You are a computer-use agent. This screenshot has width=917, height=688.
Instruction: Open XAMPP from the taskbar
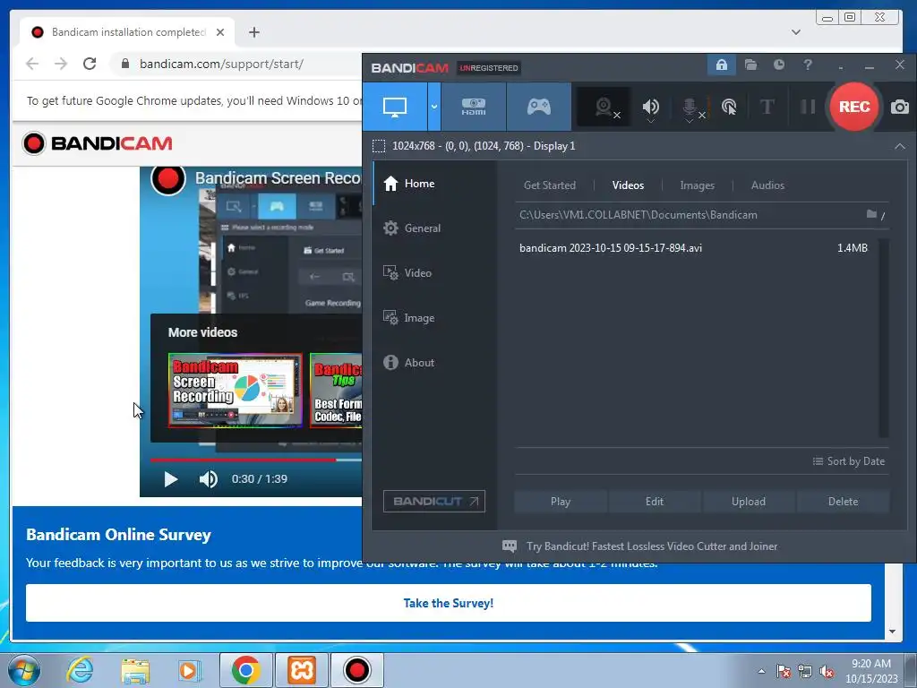(x=301, y=670)
